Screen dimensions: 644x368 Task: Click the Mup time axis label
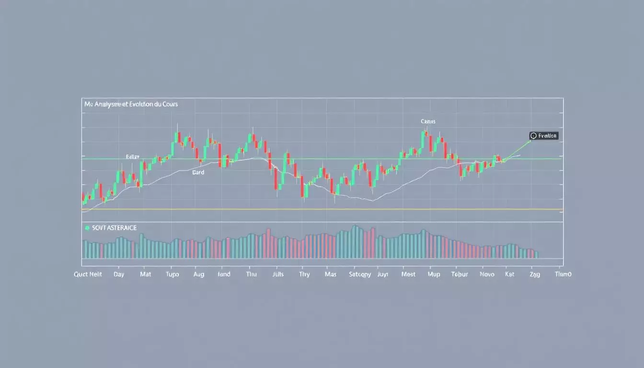pyautogui.click(x=434, y=275)
